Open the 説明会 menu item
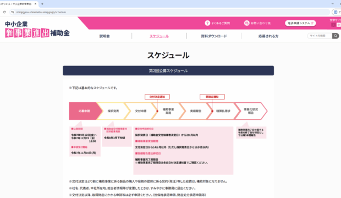 coord(105,36)
